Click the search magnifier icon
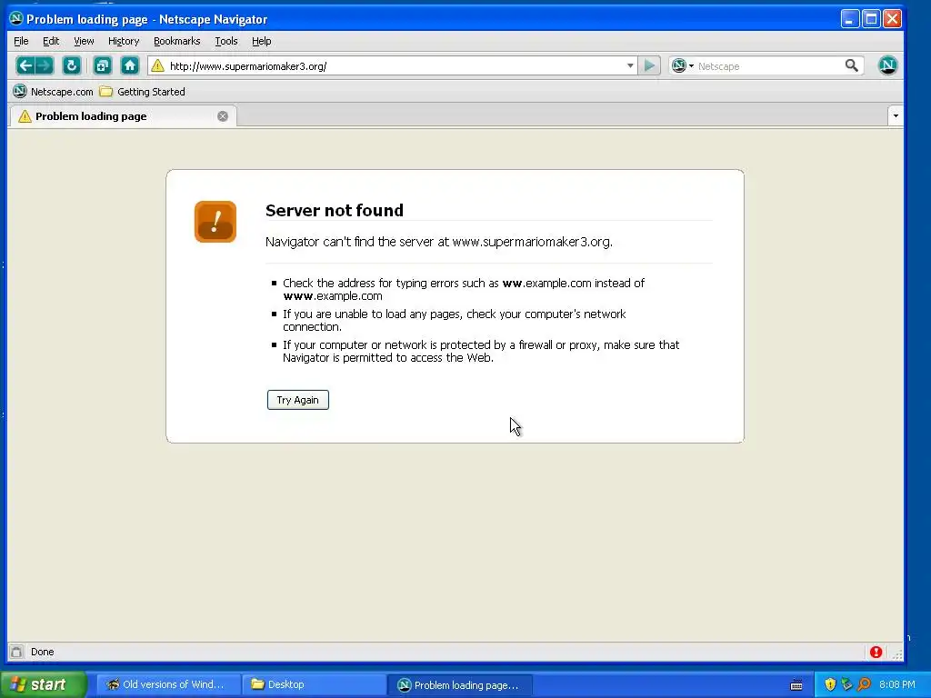The width and height of the screenshot is (931, 698). point(851,65)
